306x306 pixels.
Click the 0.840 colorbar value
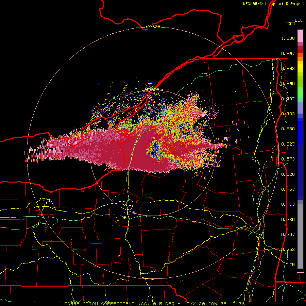[x=288, y=84]
